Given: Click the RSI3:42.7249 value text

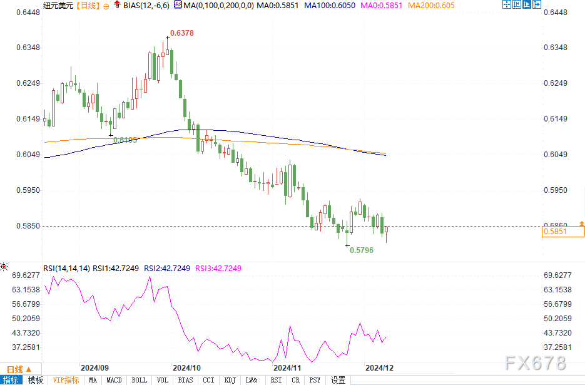Looking at the screenshot, I should point(218,268).
